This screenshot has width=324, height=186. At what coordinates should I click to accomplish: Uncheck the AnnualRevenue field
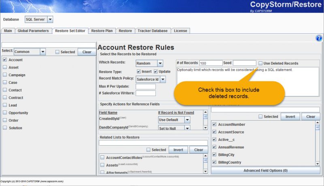tap(215, 147)
